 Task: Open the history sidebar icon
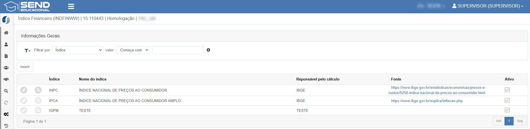tap(6, 126)
